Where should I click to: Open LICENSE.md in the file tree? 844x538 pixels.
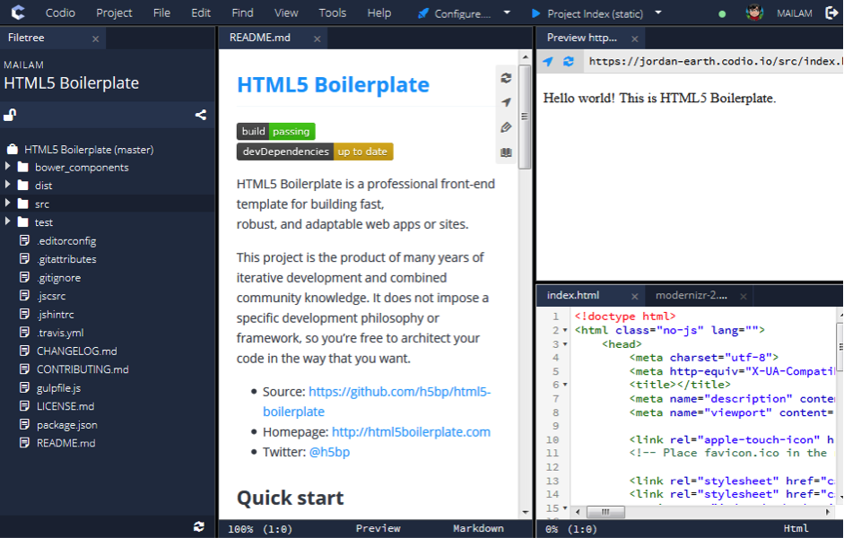coord(65,406)
